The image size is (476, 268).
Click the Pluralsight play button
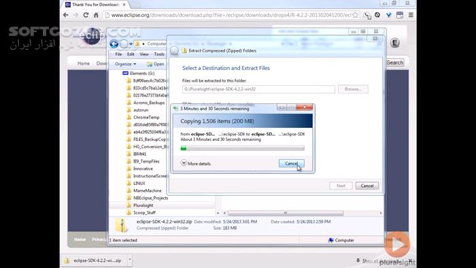pos(397,245)
